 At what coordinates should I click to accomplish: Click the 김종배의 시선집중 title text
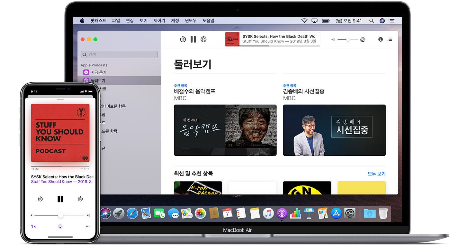tap(303, 91)
